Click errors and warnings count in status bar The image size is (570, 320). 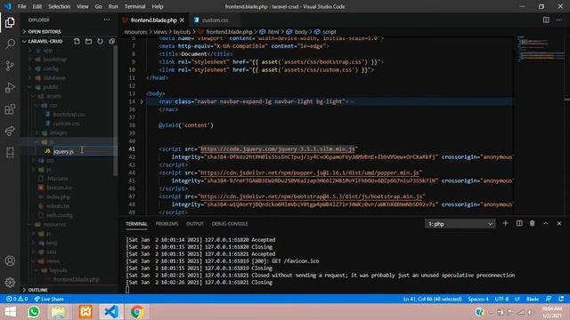pos(17,299)
